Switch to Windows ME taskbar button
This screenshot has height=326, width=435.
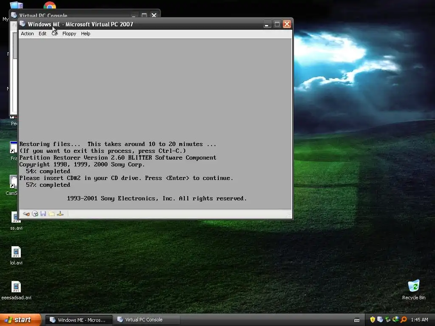(x=79, y=320)
